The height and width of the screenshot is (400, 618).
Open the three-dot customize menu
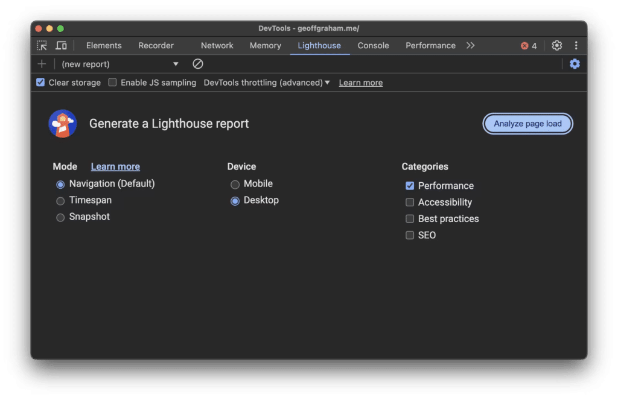click(576, 46)
